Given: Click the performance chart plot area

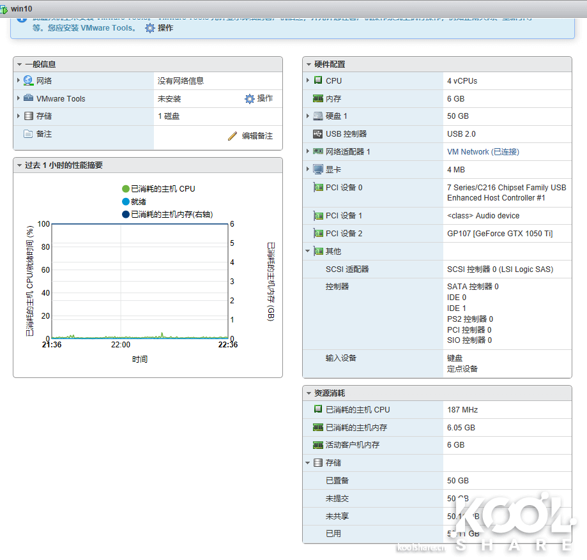Looking at the screenshot, I should 139,281.
